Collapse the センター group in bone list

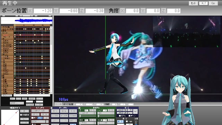point(2,33)
